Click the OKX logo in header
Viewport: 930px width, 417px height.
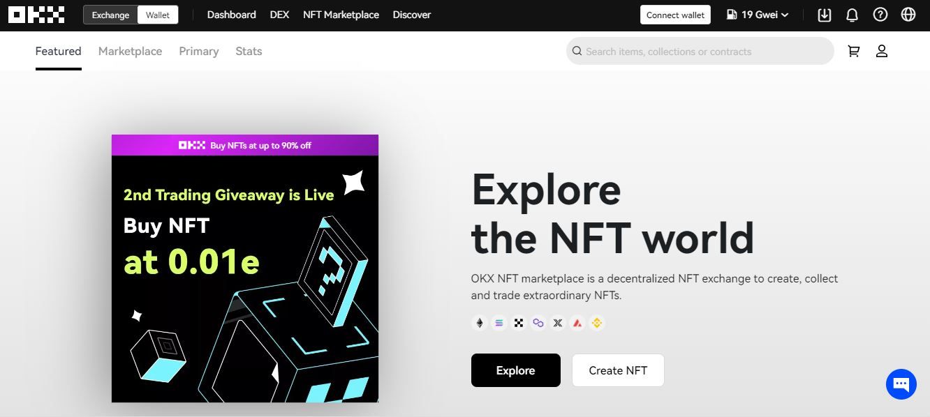pos(36,15)
